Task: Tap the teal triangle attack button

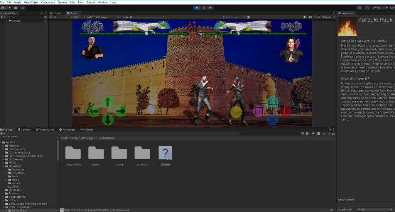Action: 272,102
